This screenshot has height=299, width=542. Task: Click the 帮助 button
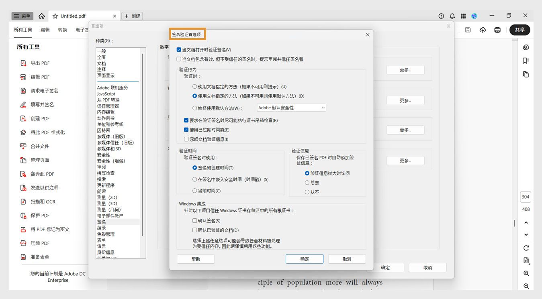(196, 259)
